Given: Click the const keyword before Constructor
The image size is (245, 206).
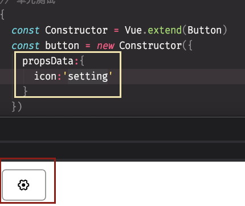Looking at the screenshot, I should [x=26, y=30].
